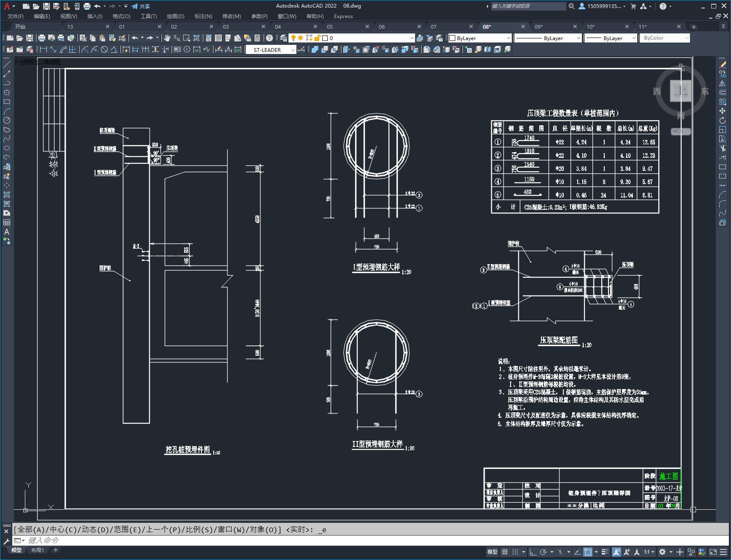The image size is (731, 560).
Task: Select the Rectangle draw tool
Action: pyautogui.click(x=7, y=102)
